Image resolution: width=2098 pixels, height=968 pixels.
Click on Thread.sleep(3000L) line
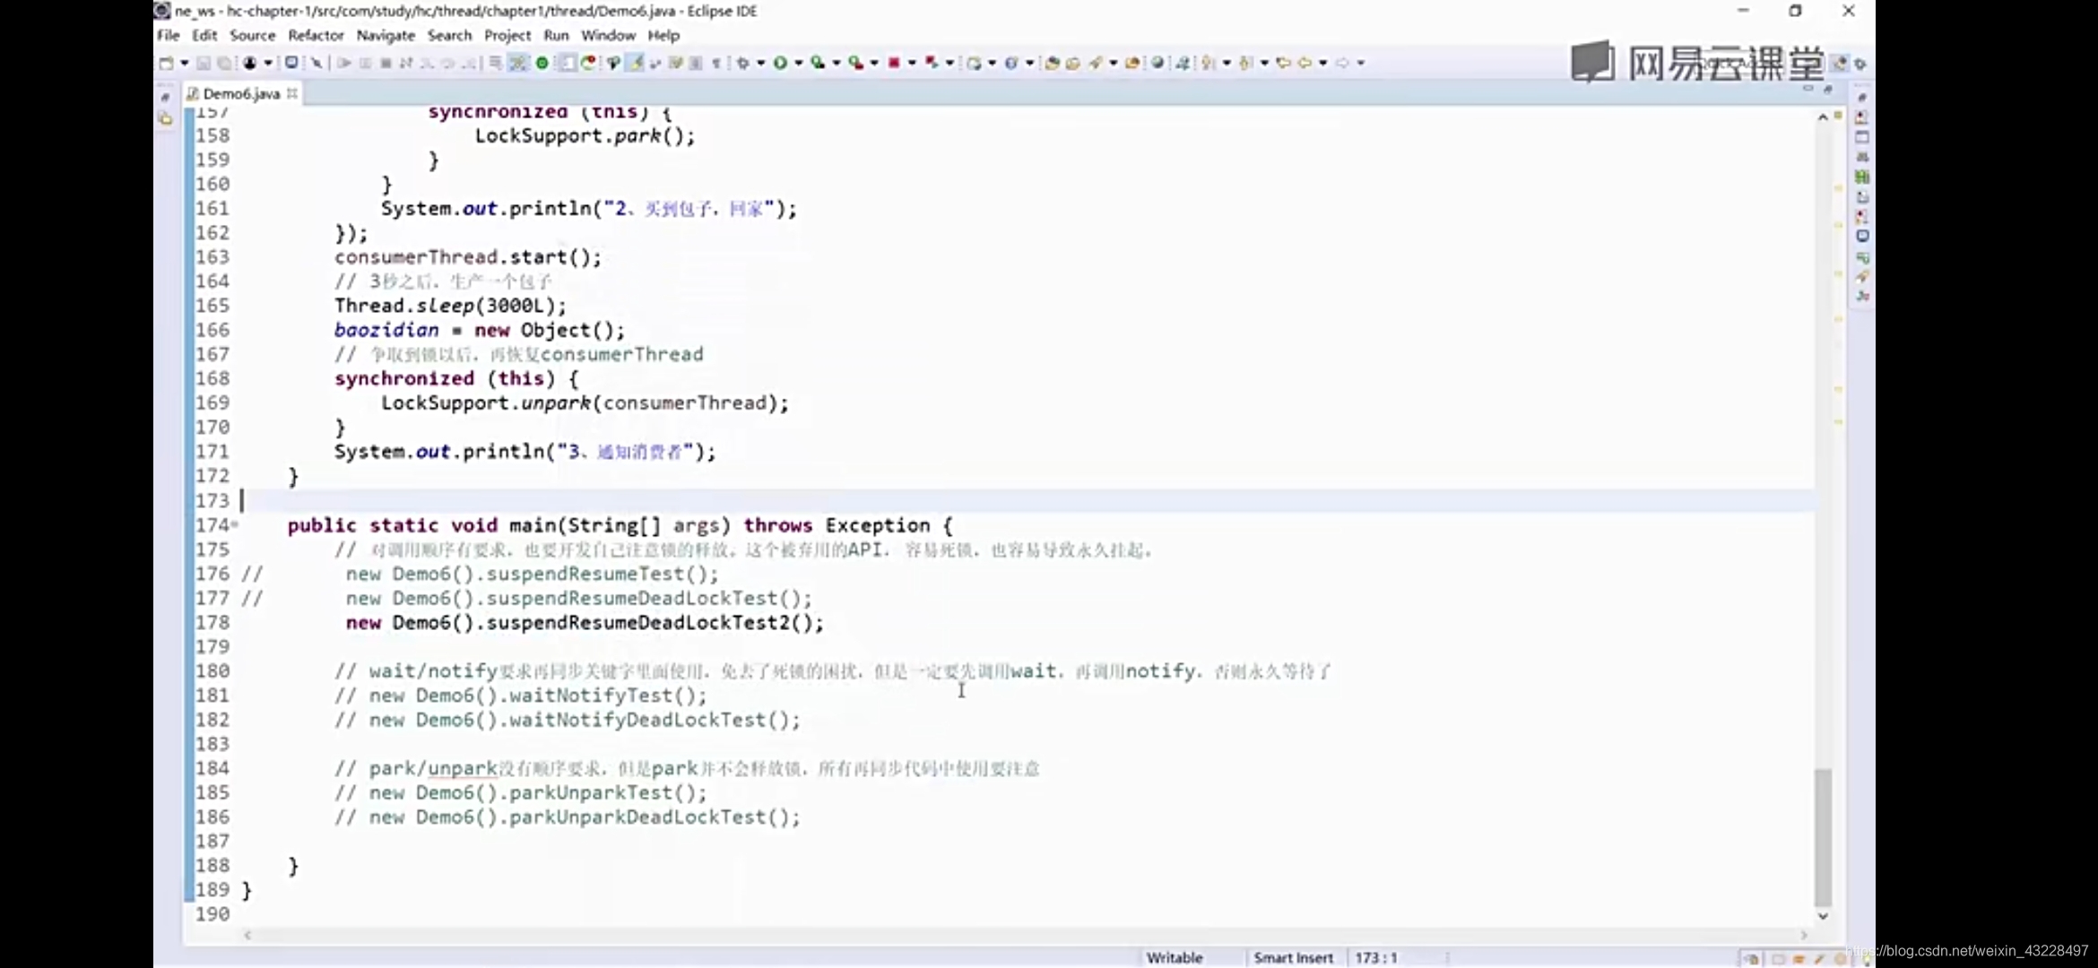coord(450,306)
